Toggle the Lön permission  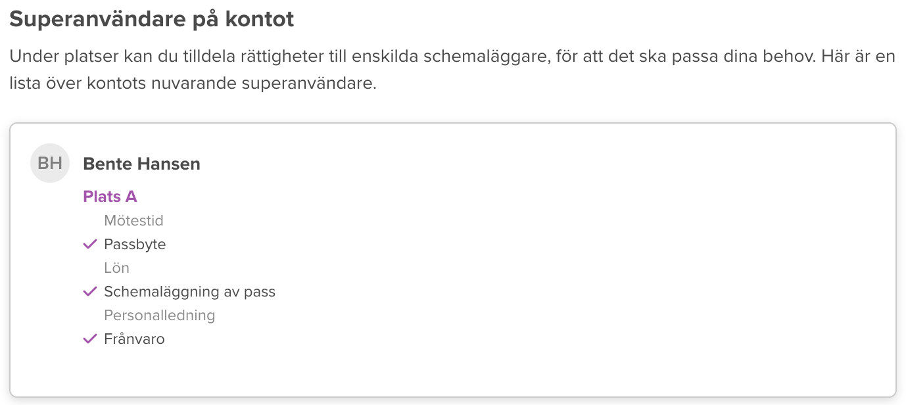(x=116, y=268)
